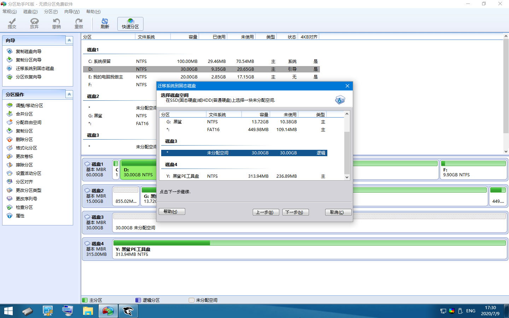Screen dimensions: 509x318
Task: Select Y: 黑鲨PE工具盘 row in dialog
Action: tap(244, 176)
